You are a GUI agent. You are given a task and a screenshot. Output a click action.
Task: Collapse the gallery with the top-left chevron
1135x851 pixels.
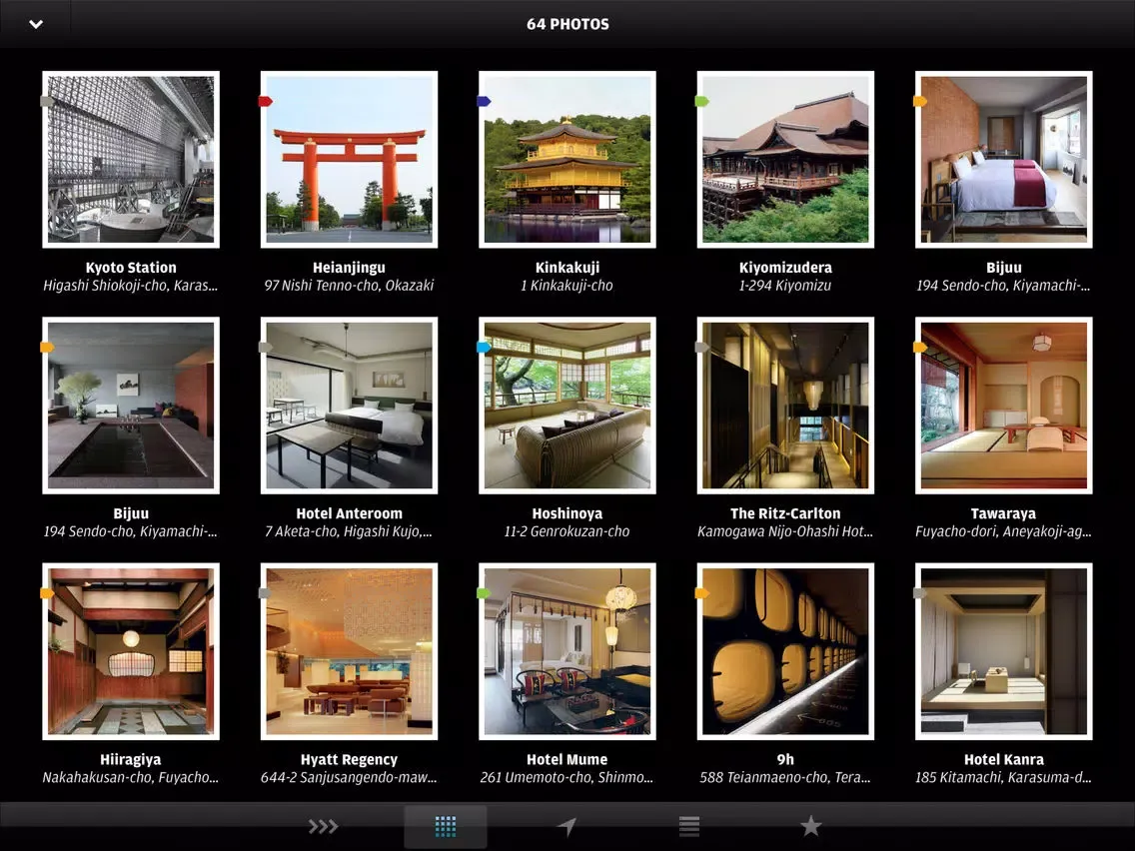tap(36, 24)
